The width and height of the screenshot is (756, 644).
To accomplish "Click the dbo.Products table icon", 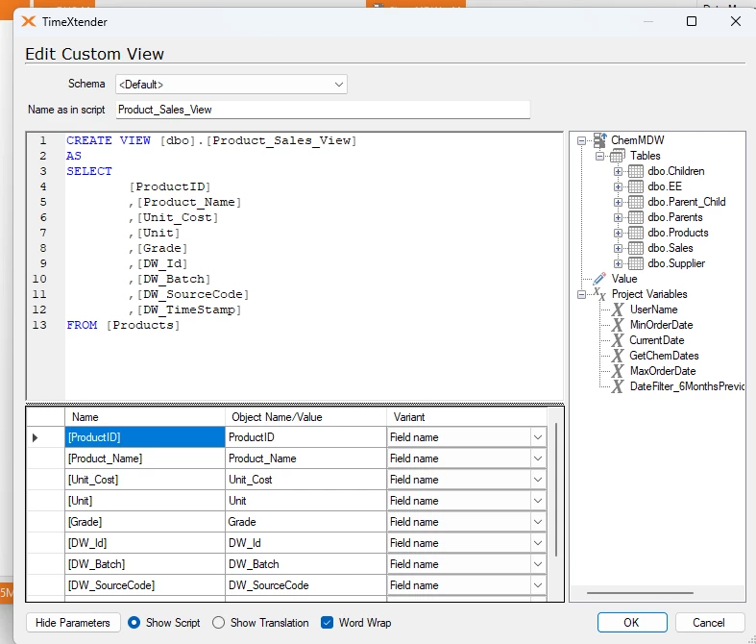I will [636, 233].
